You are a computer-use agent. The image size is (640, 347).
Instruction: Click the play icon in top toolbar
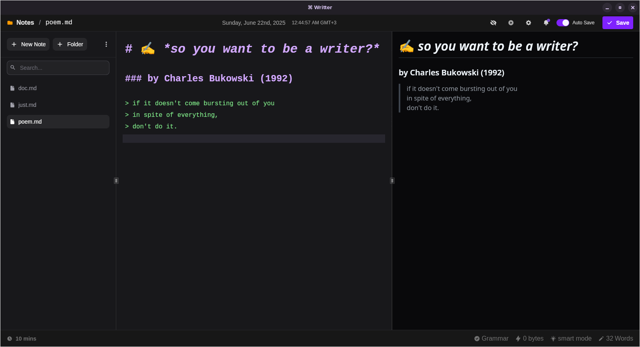click(511, 23)
